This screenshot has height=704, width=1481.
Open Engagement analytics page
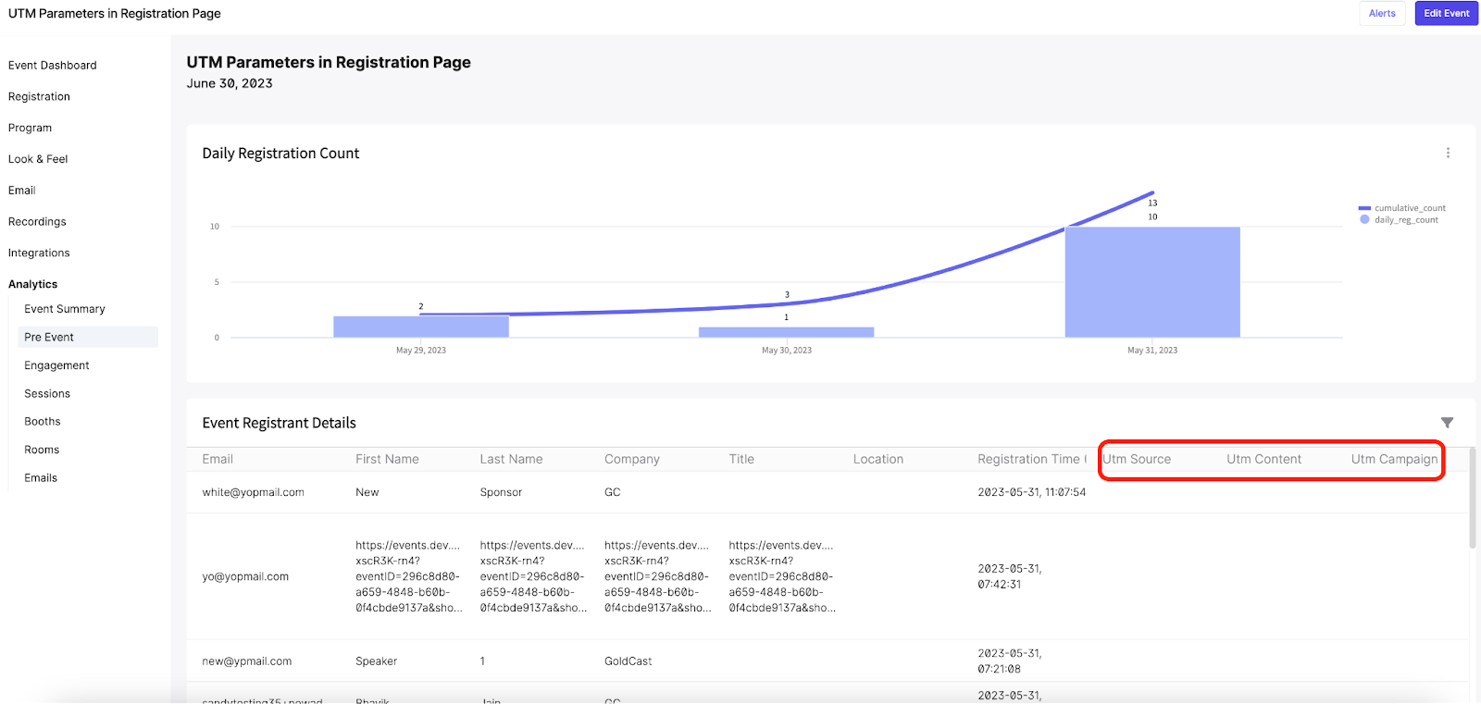click(56, 365)
